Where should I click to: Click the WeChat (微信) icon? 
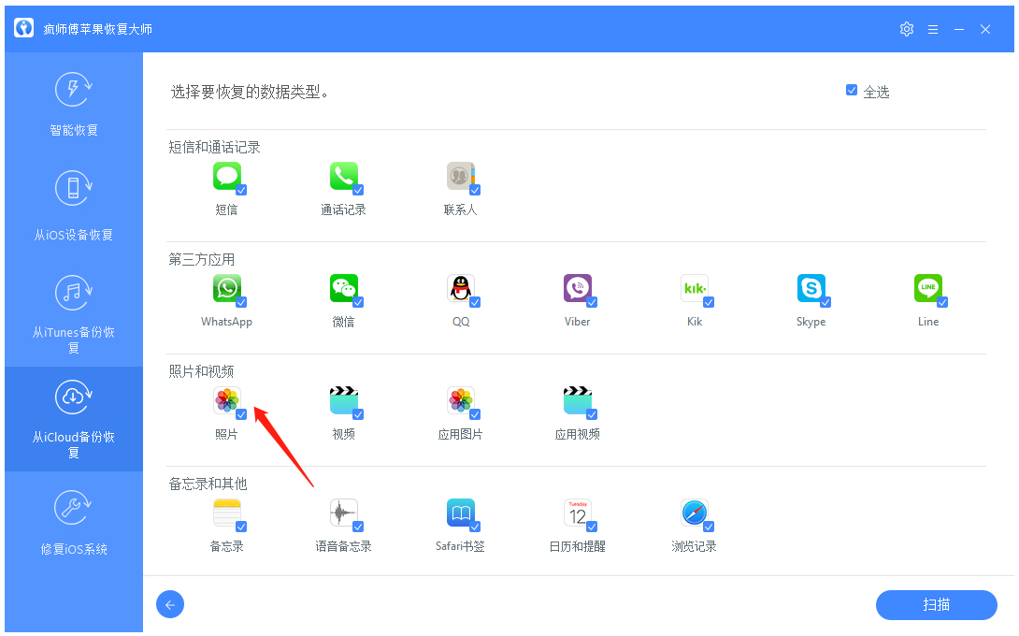coord(344,288)
